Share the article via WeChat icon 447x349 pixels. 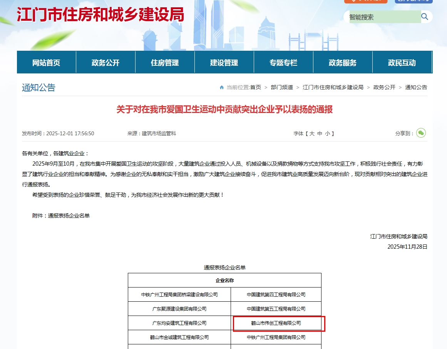[421, 133]
